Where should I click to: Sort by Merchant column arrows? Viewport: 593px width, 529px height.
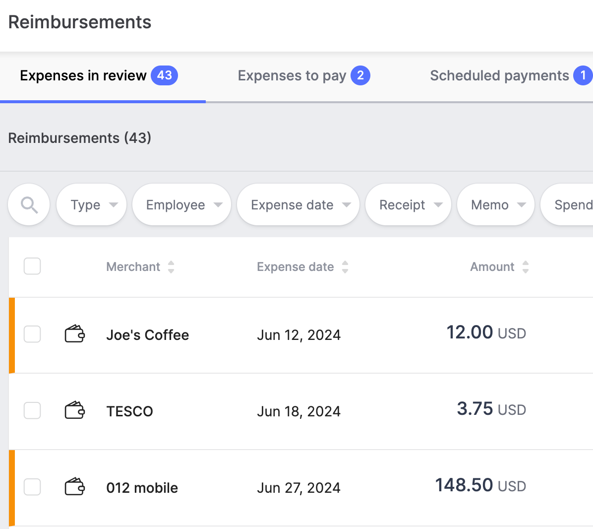[x=171, y=267]
